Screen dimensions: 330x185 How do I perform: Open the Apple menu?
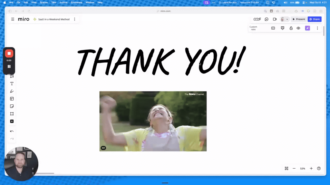[x=5, y=3]
